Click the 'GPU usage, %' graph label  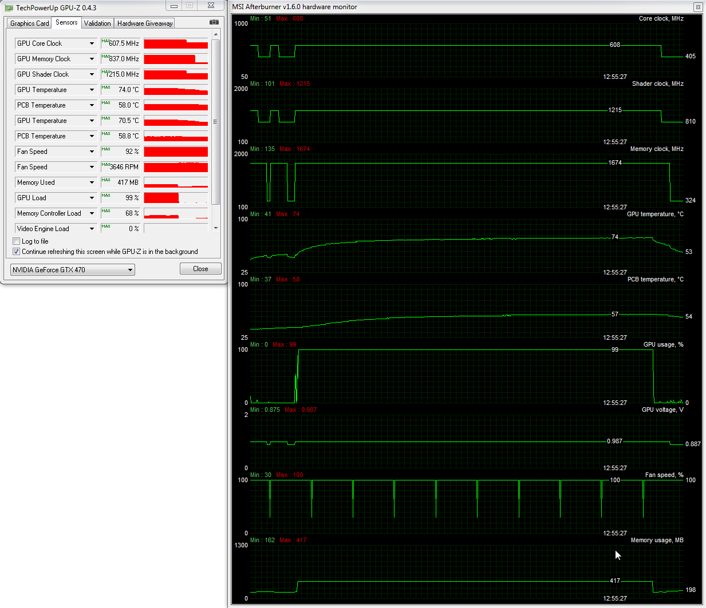point(664,344)
